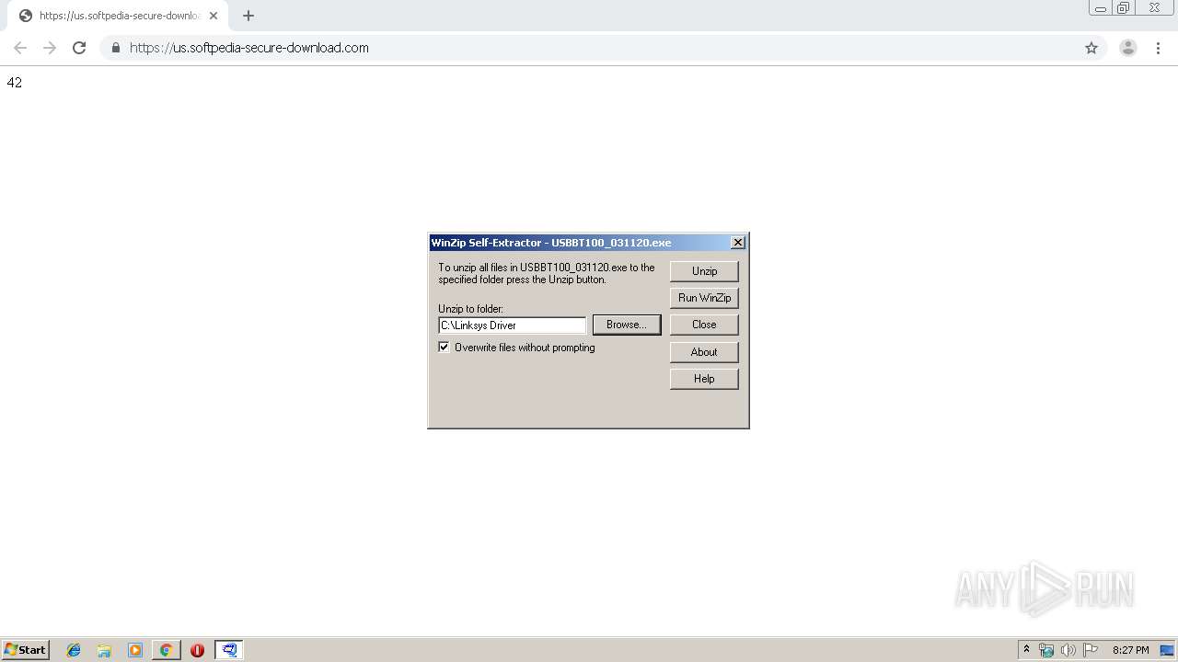Screen dimensions: 1178x662
Task: Go back in Chrome
Action: (x=20, y=48)
